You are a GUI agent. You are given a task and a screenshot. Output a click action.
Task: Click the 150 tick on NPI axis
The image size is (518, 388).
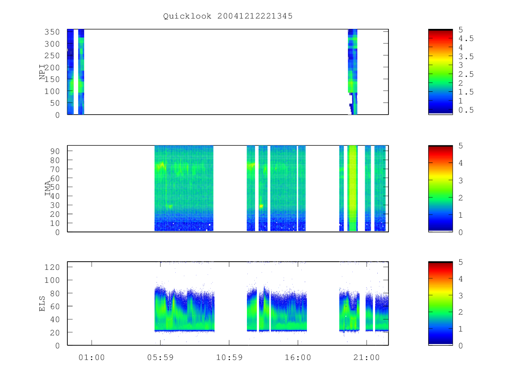[53, 79]
